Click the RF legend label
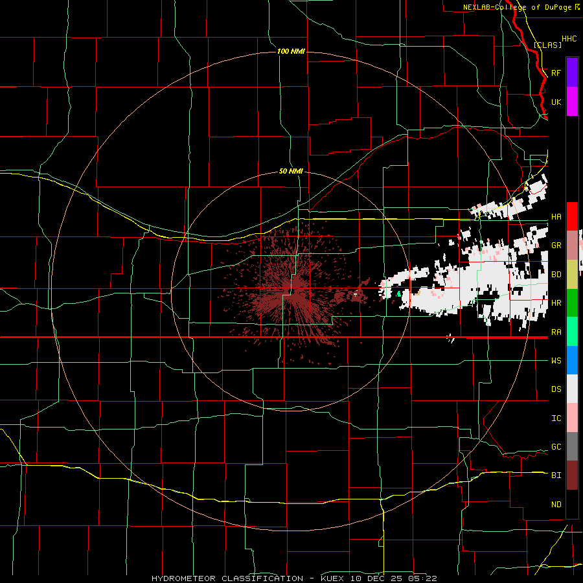The height and width of the screenshot is (583, 583). 556,73
